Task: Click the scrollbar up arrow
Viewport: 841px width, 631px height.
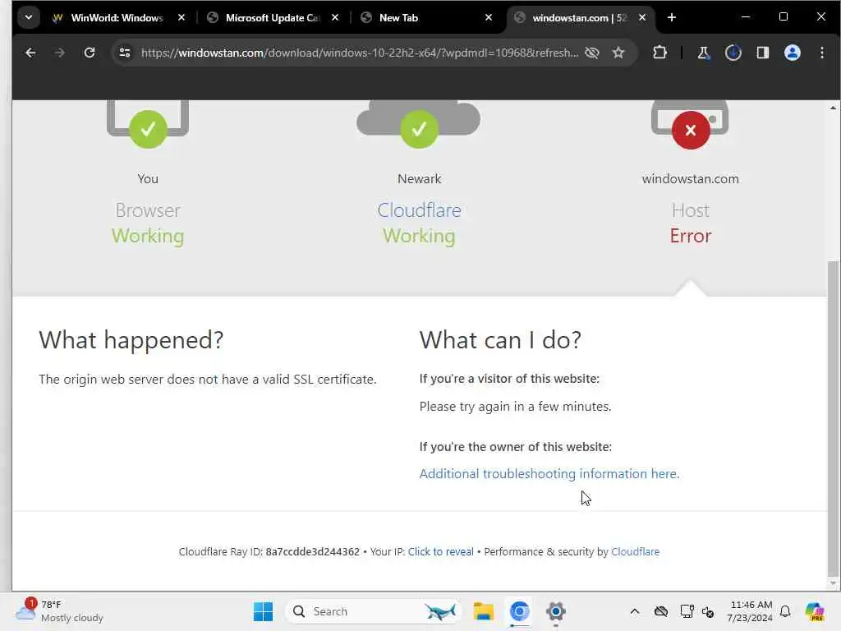Action: point(833,108)
